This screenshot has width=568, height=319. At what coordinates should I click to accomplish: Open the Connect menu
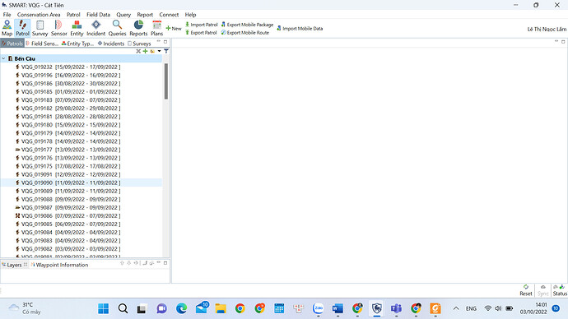point(170,15)
